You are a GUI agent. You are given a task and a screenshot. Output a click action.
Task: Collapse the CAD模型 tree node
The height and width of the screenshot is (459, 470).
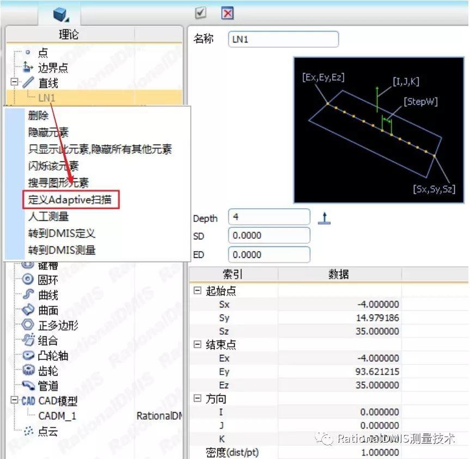pyautogui.click(x=14, y=400)
